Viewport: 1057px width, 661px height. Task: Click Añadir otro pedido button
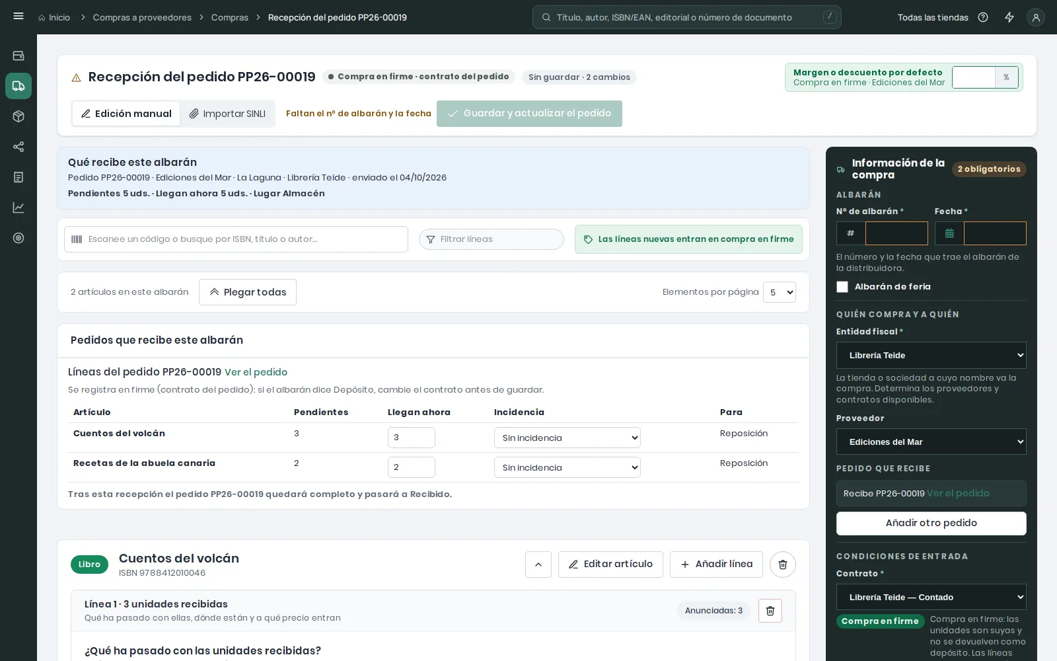[x=931, y=524]
